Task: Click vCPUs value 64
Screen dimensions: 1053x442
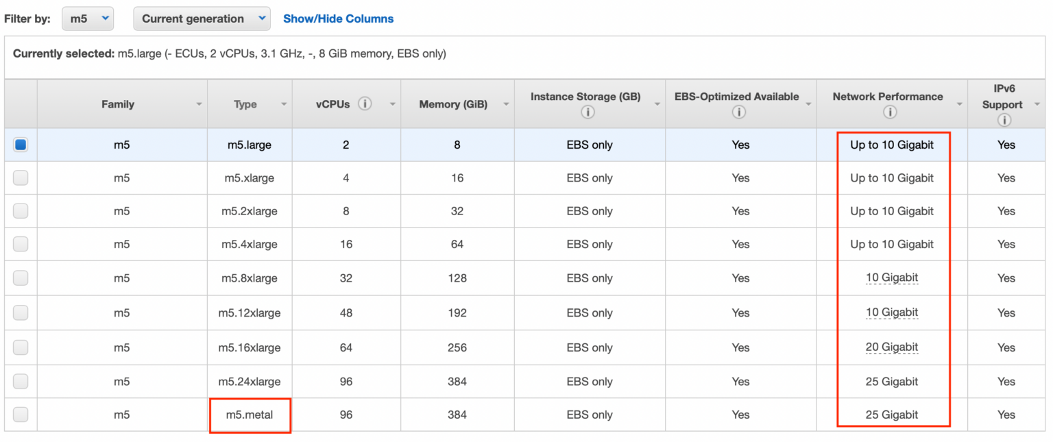Action: pyautogui.click(x=346, y=347)
